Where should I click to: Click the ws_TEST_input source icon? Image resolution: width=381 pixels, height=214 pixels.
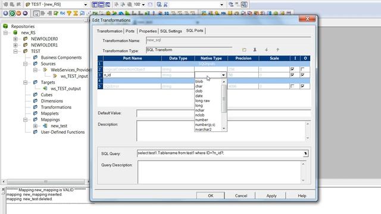point(55,76)
